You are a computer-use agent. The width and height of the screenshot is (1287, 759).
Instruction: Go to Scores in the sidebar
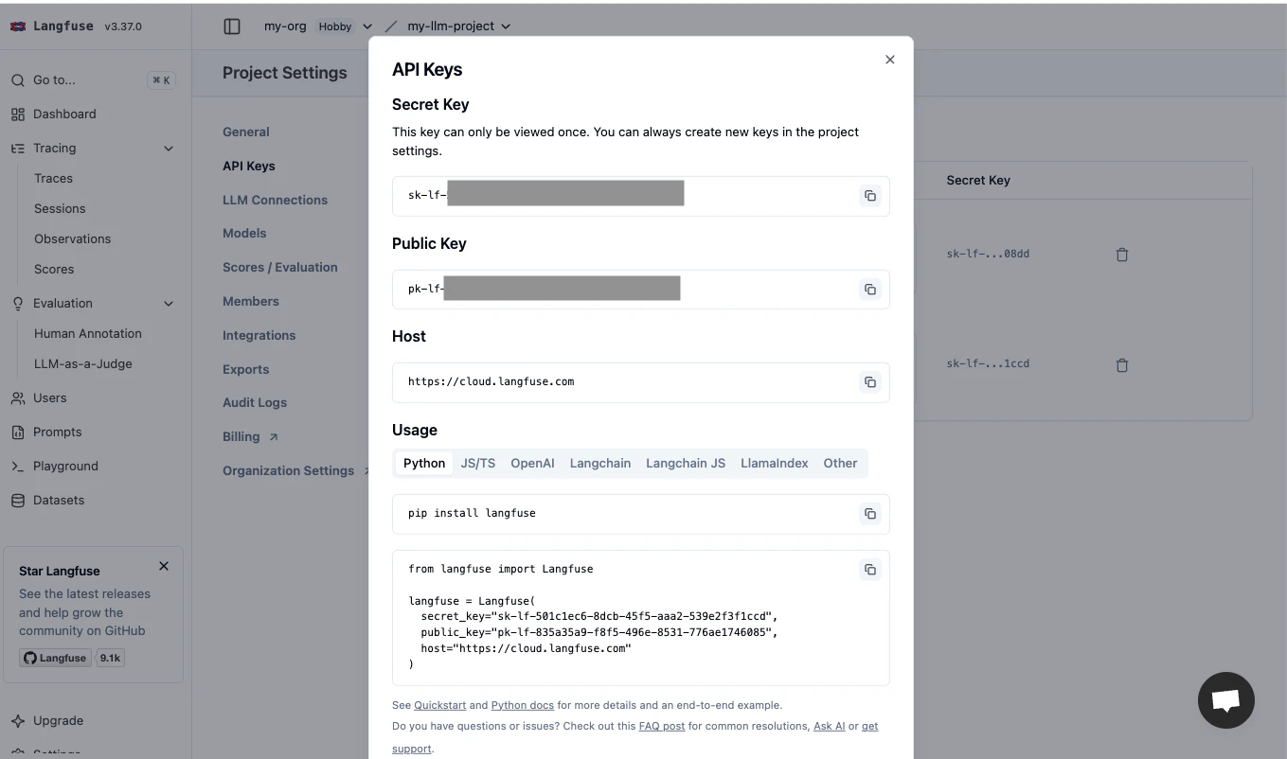click(x=54, y=270)
